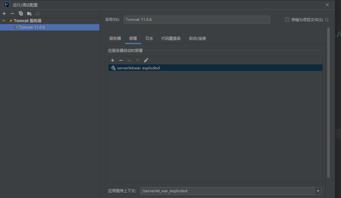Click the IntelliJ logo in title bar
Image resolution: width=341 pixels, height=198 pixels.
[x=6, y=5]
